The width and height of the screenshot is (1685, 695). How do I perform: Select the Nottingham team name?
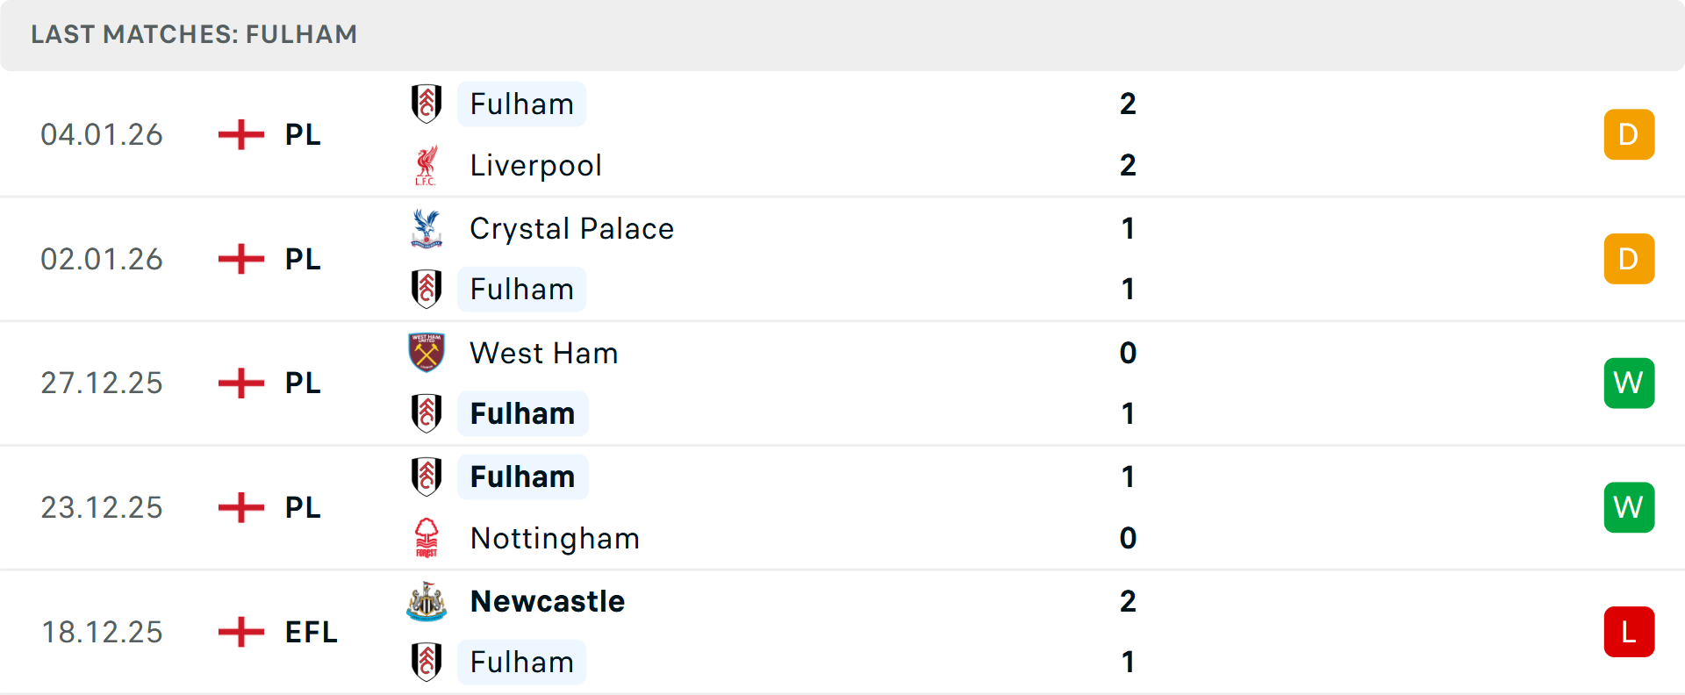(x=555, y=538)
